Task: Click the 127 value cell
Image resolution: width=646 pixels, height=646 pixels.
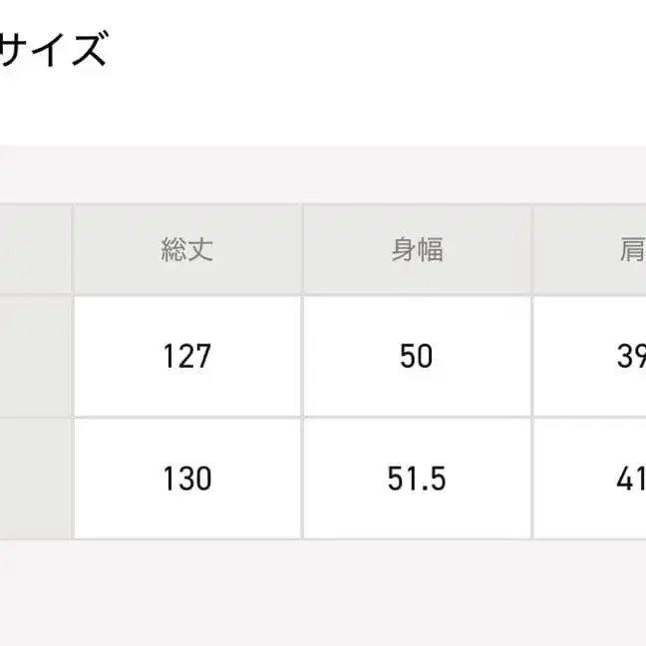Action: tap(187, 356)
